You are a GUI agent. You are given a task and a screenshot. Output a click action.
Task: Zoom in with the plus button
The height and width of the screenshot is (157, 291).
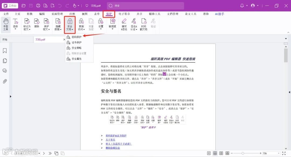tap(261, 153)
